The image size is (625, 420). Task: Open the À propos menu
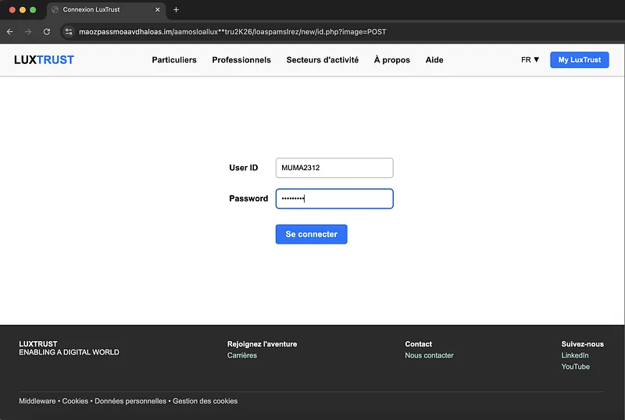tap(392, 60)
